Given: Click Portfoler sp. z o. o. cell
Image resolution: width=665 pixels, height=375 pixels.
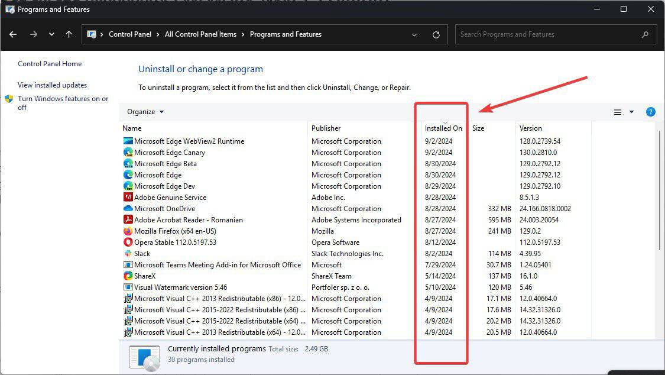Looking at the screenshot, I should (340, 287).
